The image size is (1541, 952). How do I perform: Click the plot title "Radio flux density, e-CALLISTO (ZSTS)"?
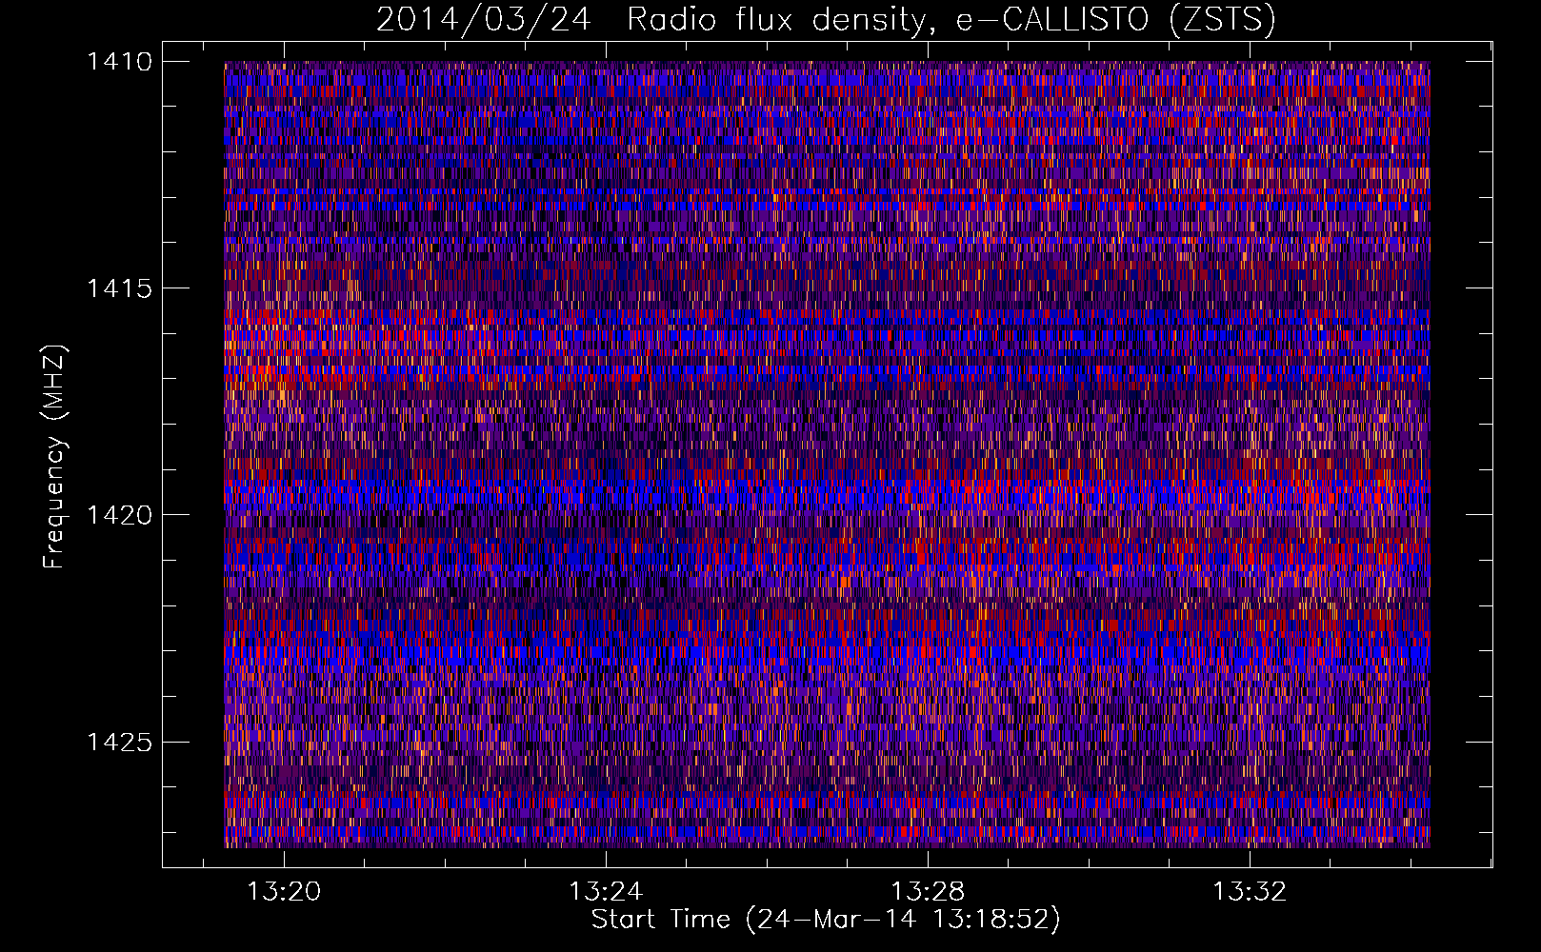coord(951,20)
